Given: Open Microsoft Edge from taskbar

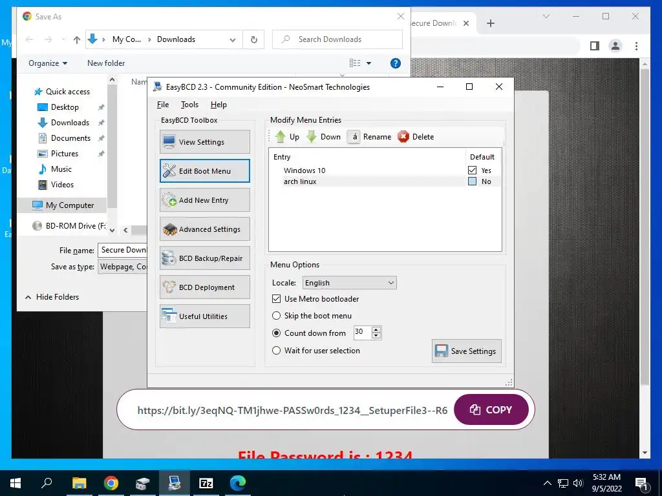Looking at the screenshot, I should [238, 483].
